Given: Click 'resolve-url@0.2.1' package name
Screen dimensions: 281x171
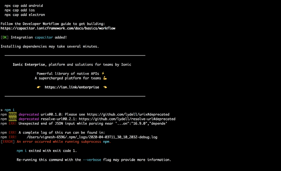Looking at the screenshot, I should (x=59, y=119).
